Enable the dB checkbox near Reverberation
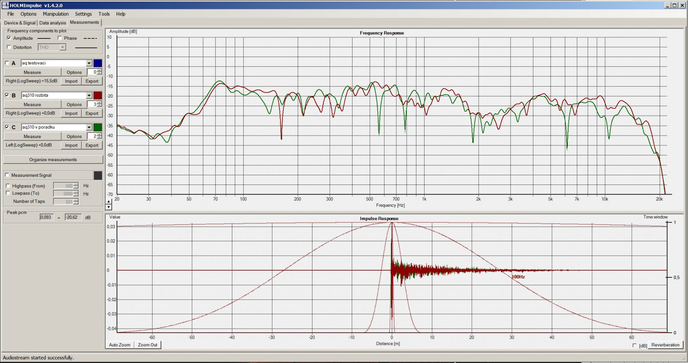Screen dimensions: 688x363 tap(634, 346)
